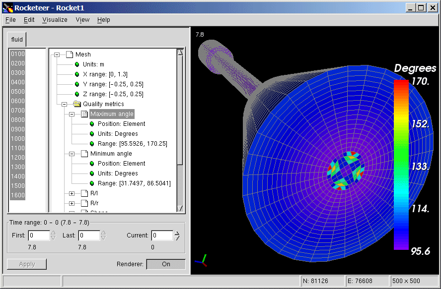Screen dimensions: 441x289
Task: Click the green bullet beside X range
Action: coord(77,74)
